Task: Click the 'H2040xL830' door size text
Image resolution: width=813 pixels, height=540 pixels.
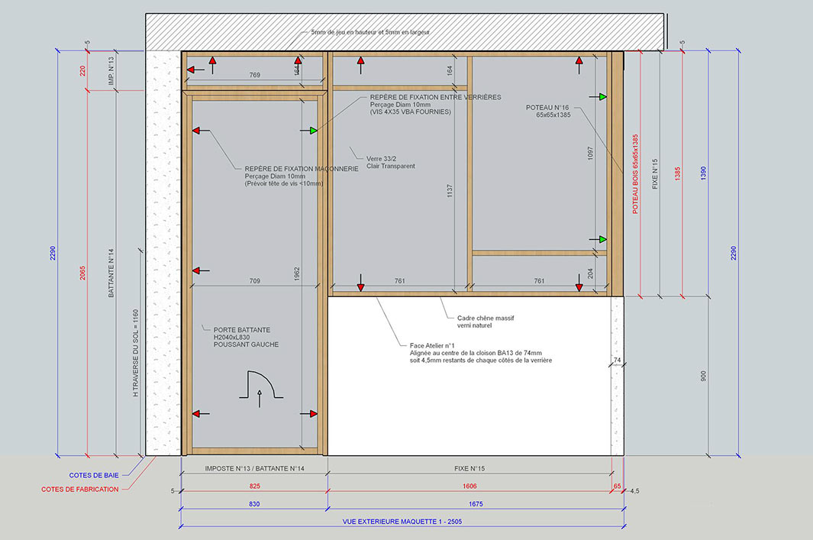Action: 232,337
